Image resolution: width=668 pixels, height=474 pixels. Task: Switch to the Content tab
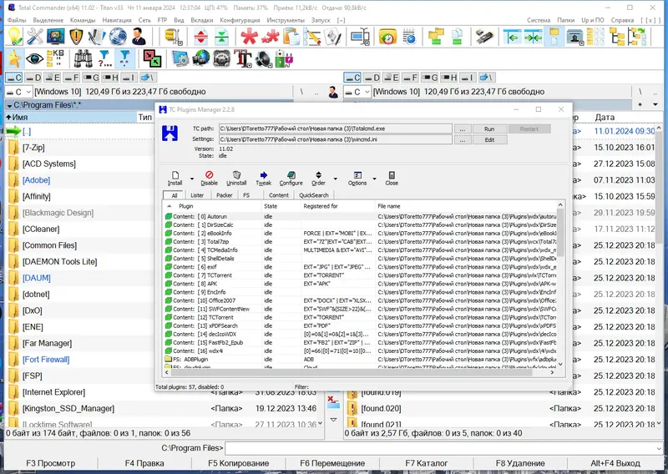pos(279,195)
